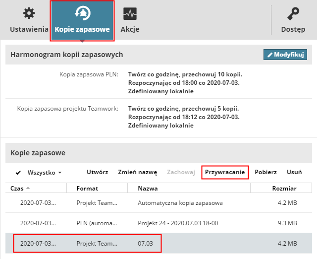
Task: Click the pencil icon in Modyfikuj button
Action: (x=269, y=55)
